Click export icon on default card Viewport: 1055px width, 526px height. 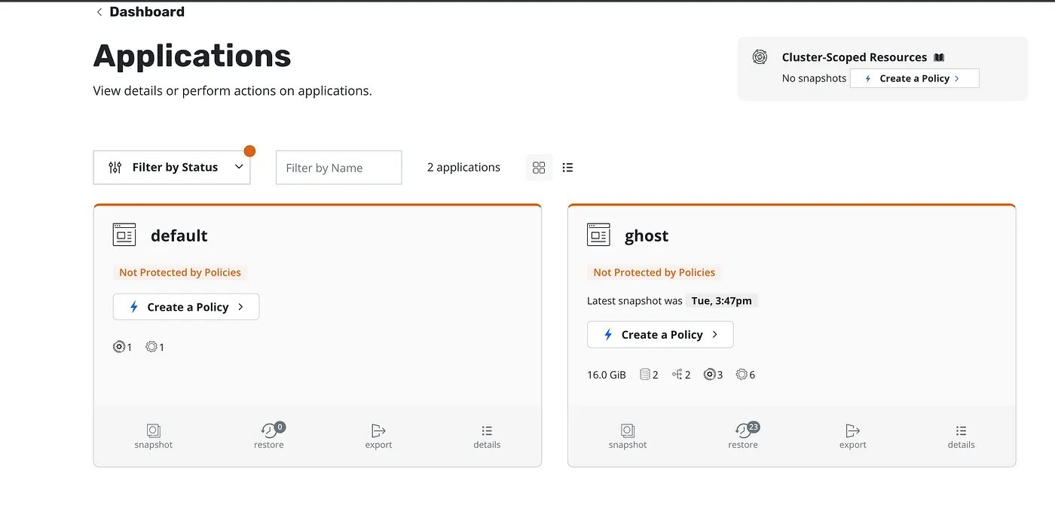coord(378,431)
